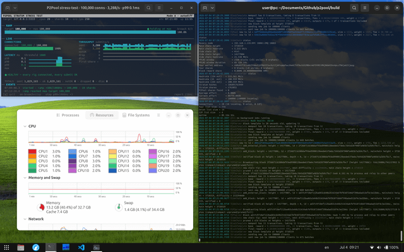Pick the CPU20 periwinkle color swatch
The height and width of the screenshot is (252, 404).
coord(153,171)
